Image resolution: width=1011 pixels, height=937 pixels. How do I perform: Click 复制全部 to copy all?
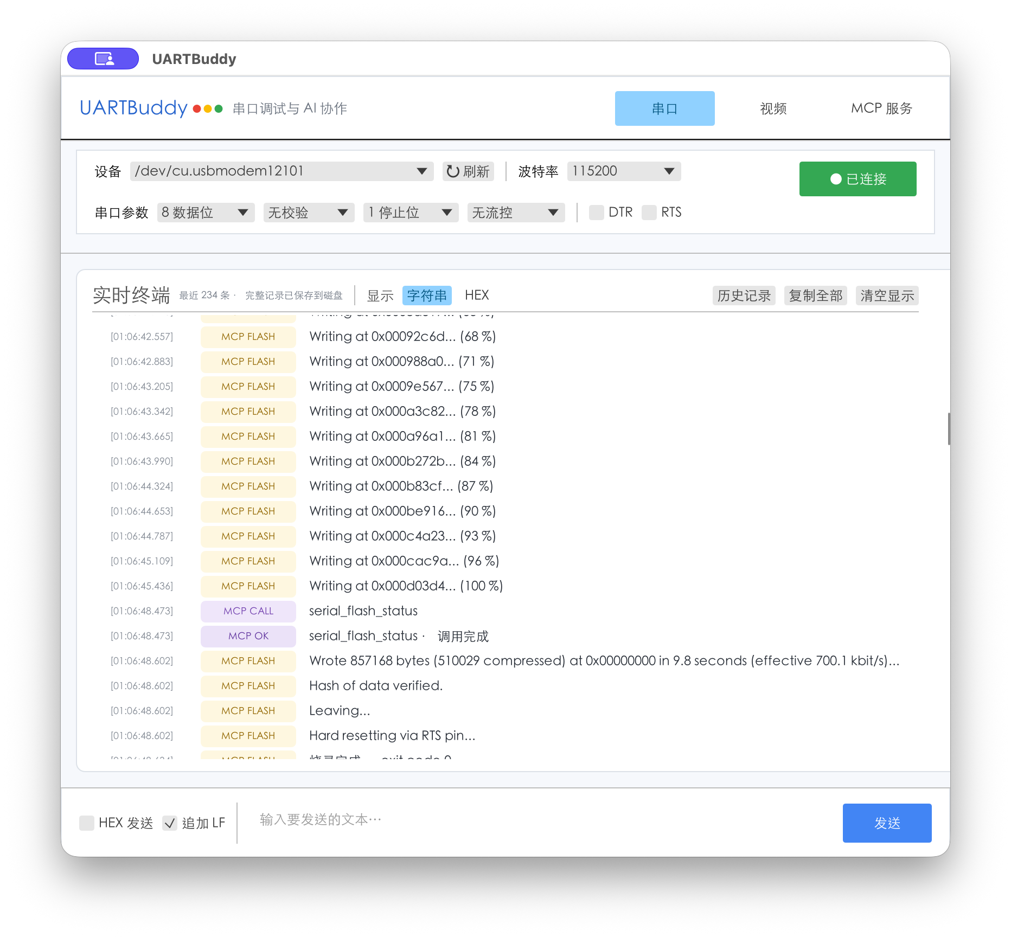(x=815, y=296)
